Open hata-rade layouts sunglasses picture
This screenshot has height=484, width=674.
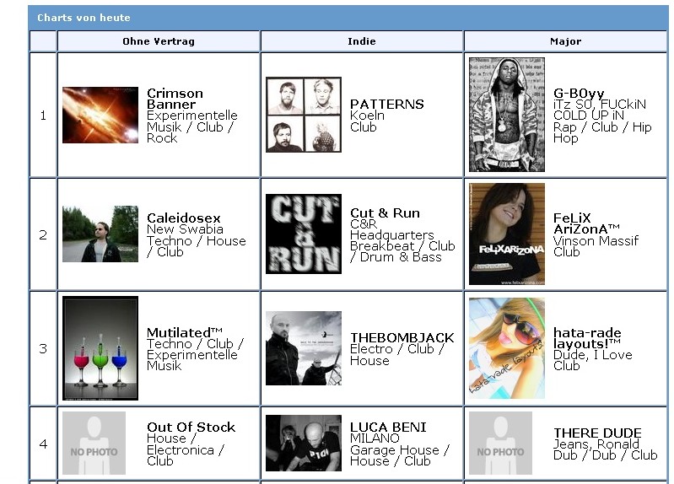506,348
